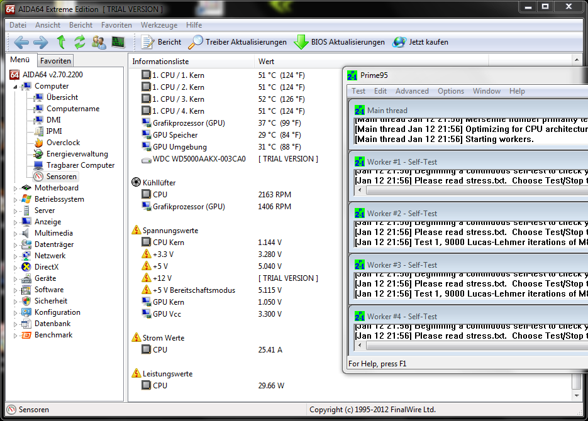Viewport: 588px width, 421px height.
Task: Sort by the Informationsliste column header
Action: 191,62
